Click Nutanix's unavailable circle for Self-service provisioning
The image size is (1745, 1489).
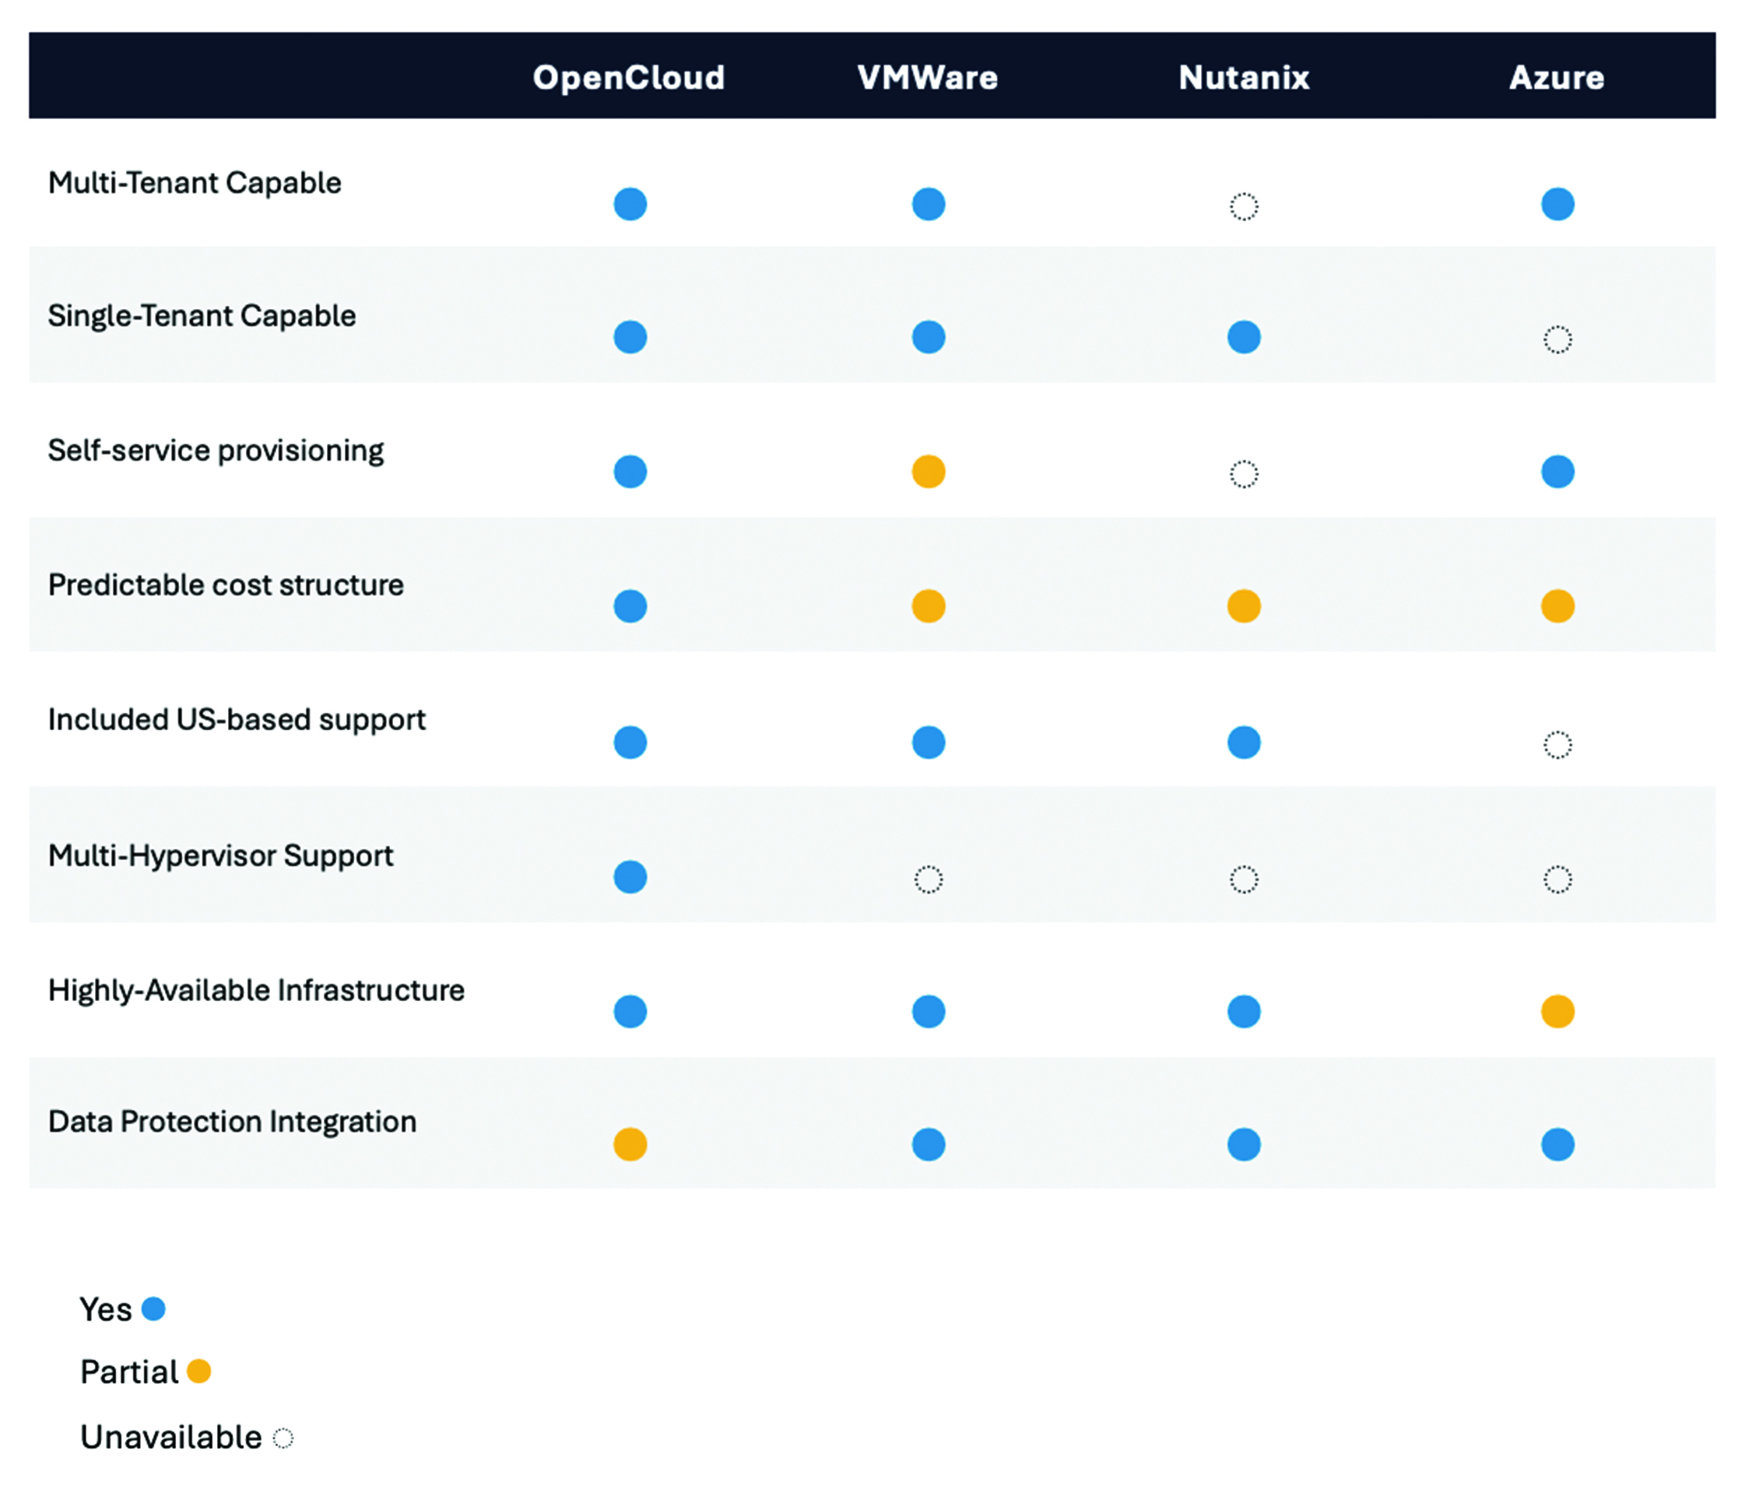[1244, 474]
